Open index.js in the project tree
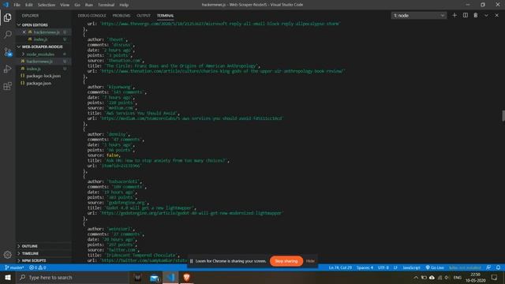 click(x=33, y=69)
